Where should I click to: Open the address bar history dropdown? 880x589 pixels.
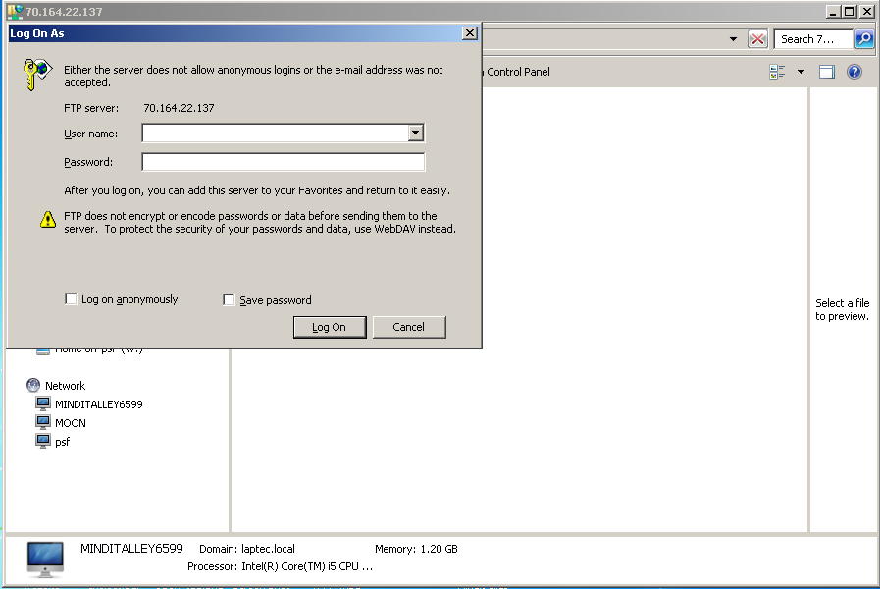pos(733,39)
